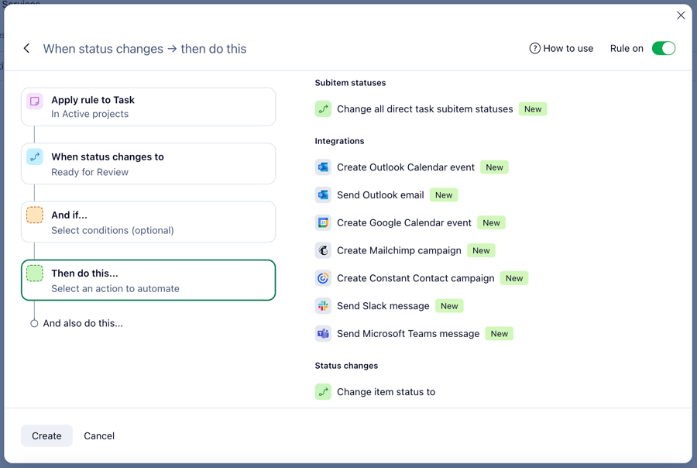Click the Google Calendar event icon

(323, 223)
